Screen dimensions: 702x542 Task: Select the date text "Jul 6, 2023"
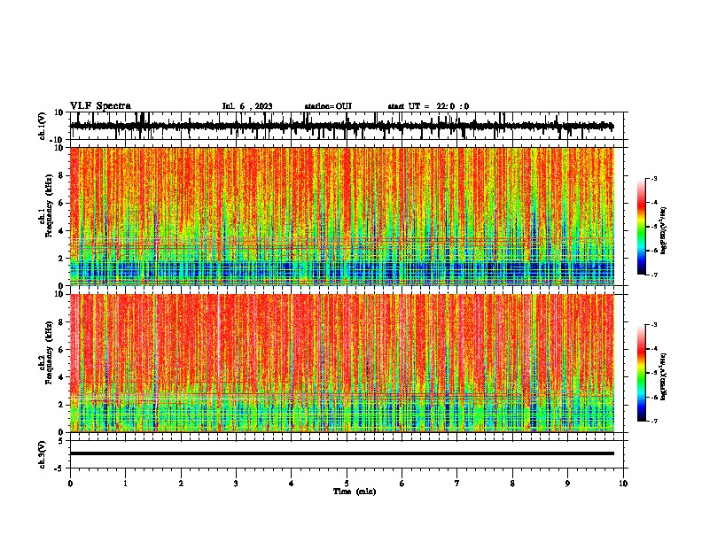[247, 106]
